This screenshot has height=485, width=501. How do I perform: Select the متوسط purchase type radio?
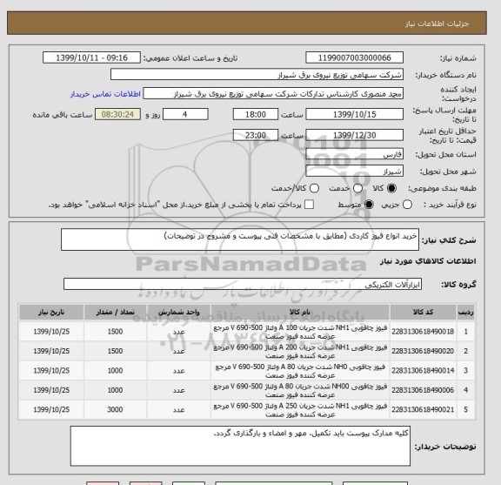coord(369,205)
